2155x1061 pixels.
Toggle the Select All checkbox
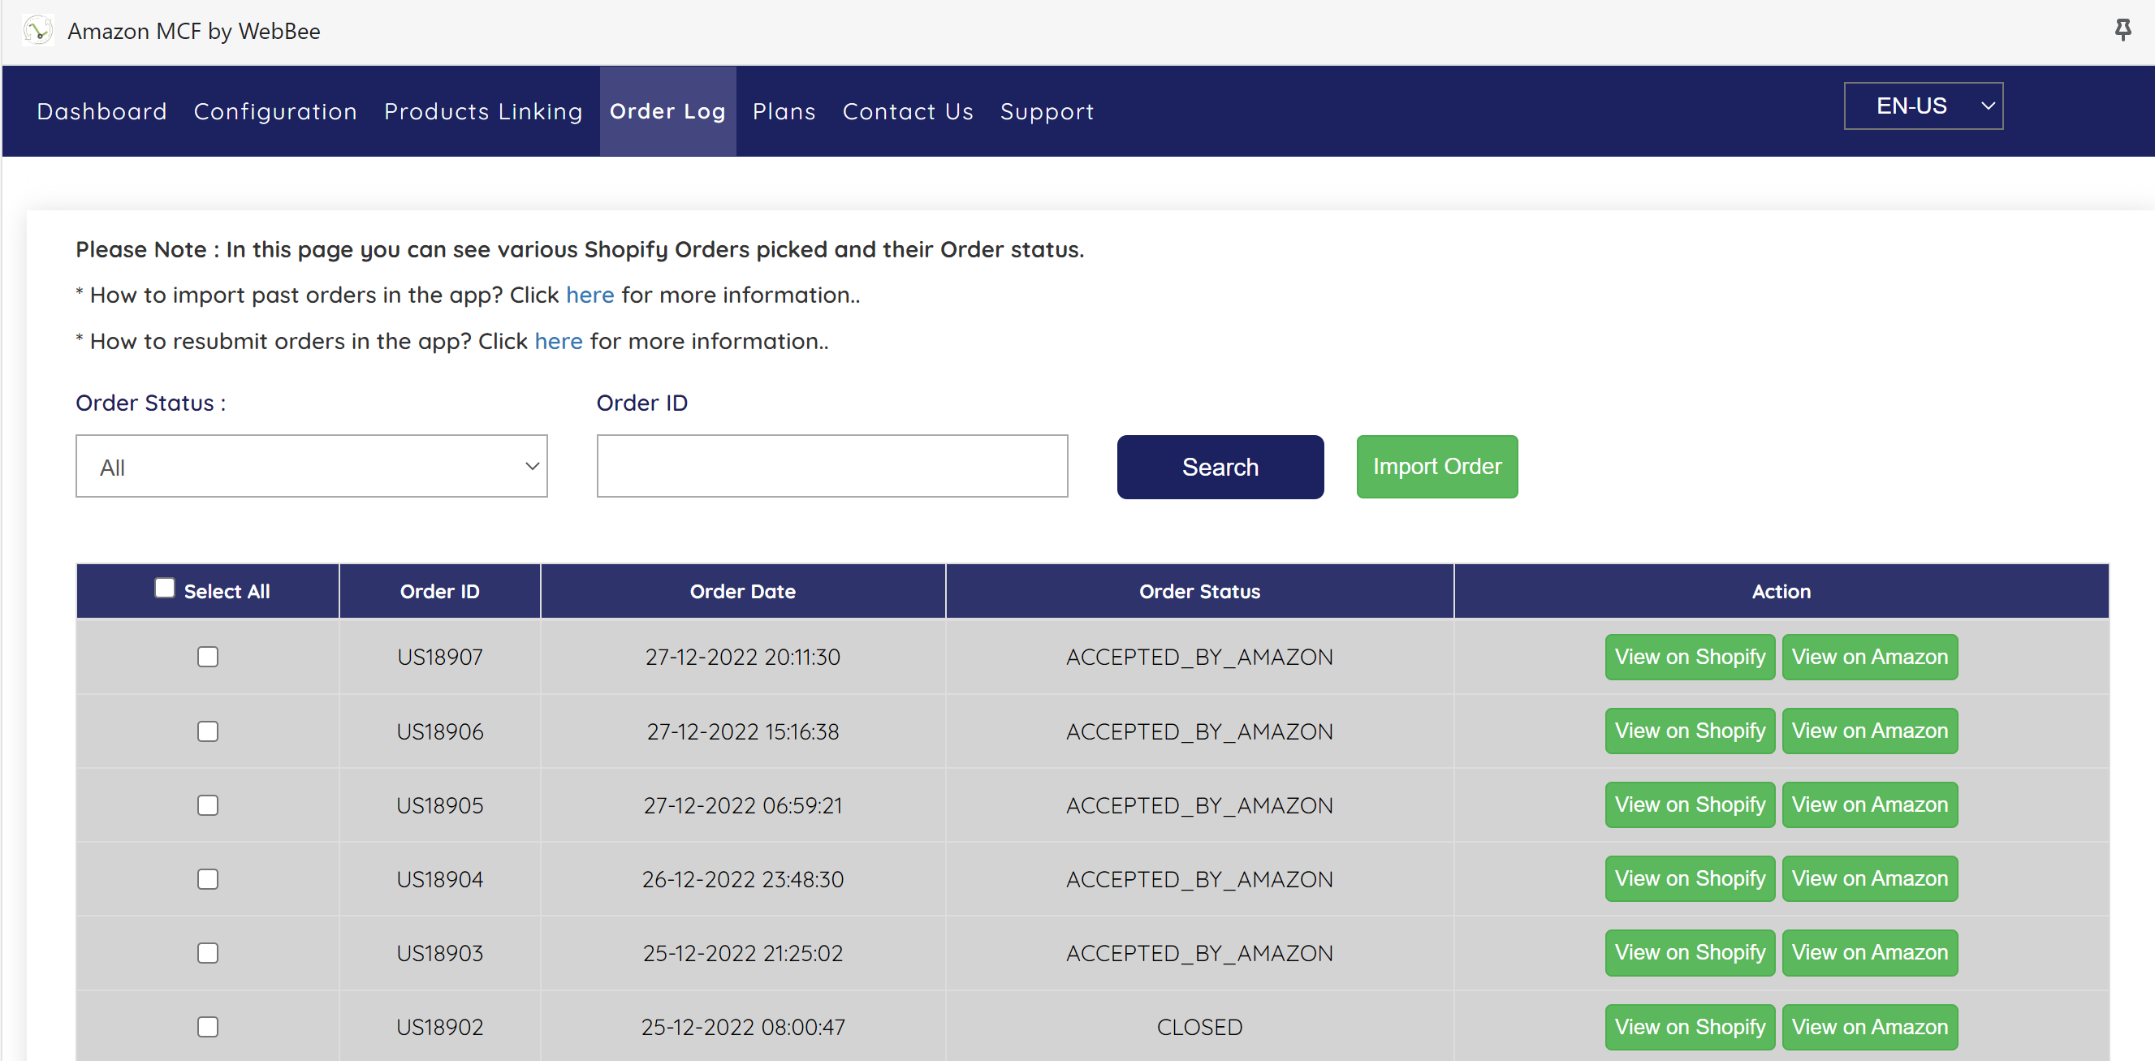pos(165,589)
